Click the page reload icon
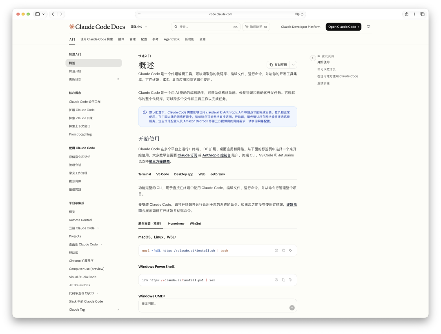The width and height of the screenshot is (441, 334). click(x=302, y=14)
